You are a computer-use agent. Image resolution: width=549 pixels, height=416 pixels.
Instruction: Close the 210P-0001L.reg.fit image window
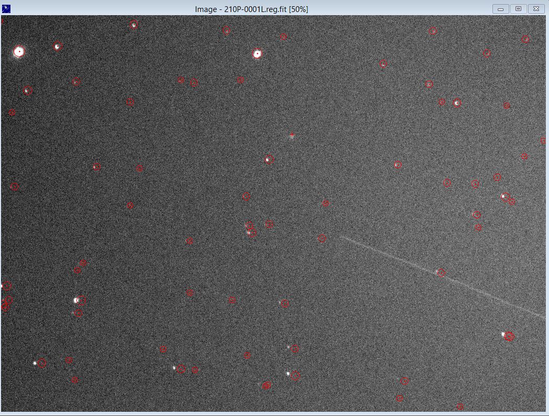(x=535, y=8)
